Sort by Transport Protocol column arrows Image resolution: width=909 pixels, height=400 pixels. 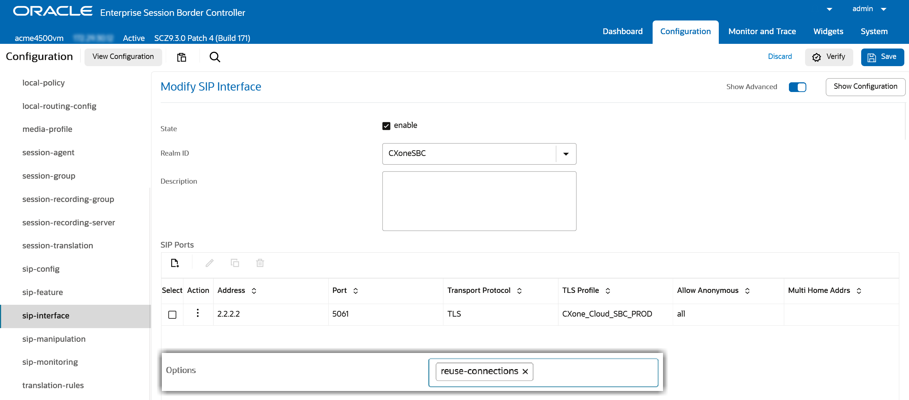[x=519, y=291]
